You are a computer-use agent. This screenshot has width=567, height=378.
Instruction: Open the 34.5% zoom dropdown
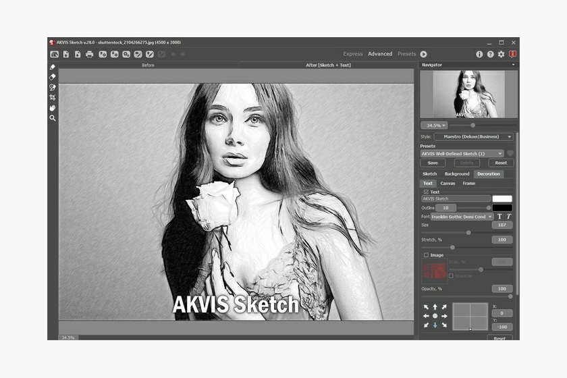(434, 125)
